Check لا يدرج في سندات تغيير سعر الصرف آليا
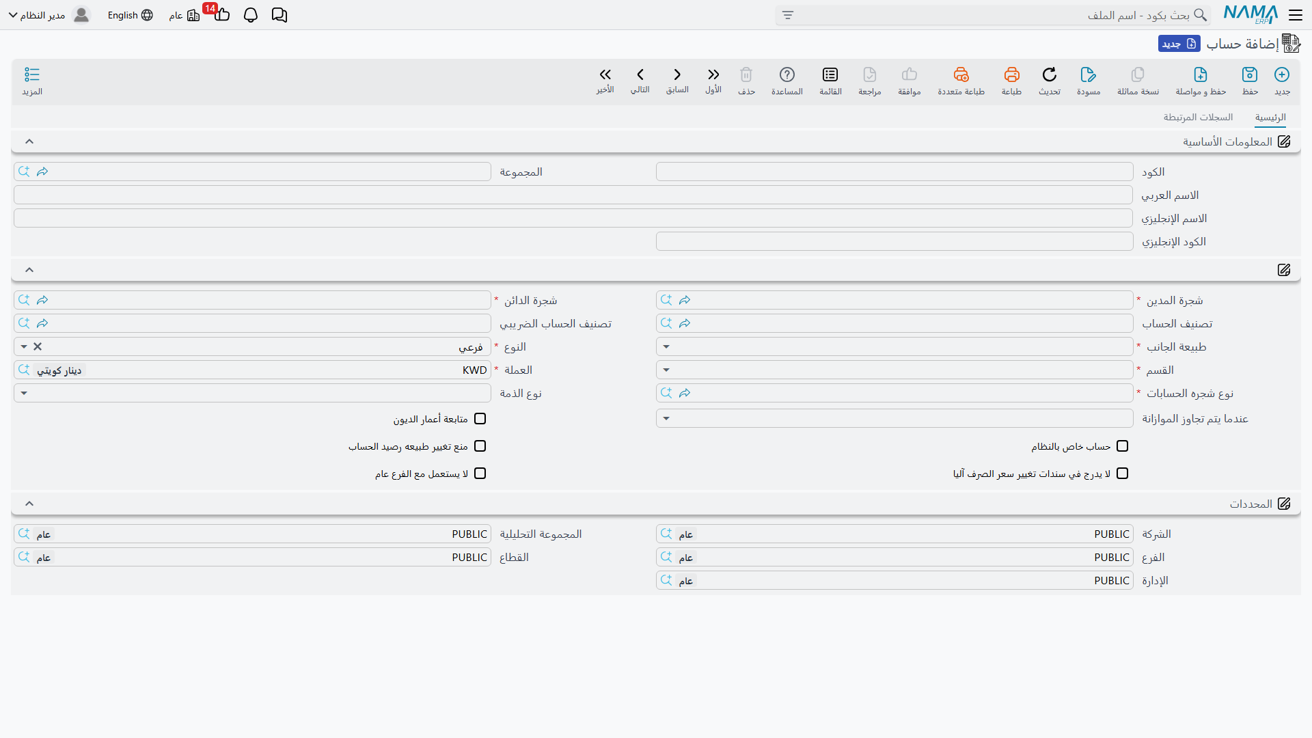 pos(1123,474)
